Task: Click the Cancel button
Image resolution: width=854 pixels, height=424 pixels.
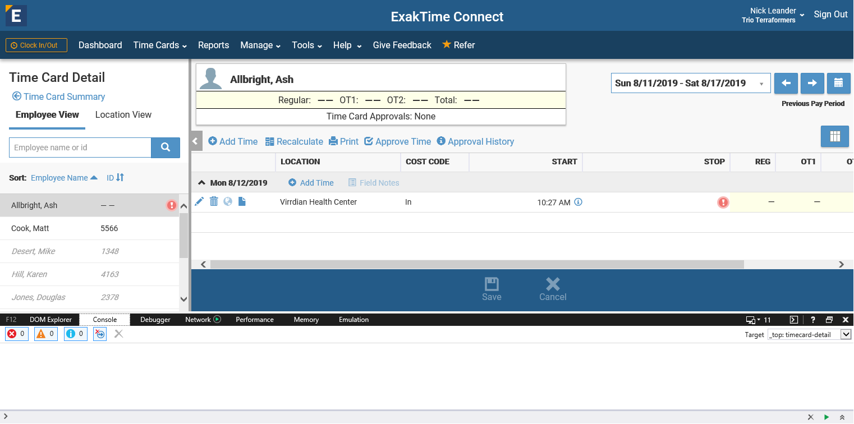Action: point(553,289)
